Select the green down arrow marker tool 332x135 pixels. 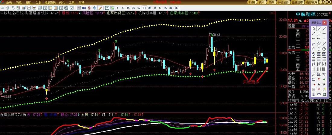[324, 79]
